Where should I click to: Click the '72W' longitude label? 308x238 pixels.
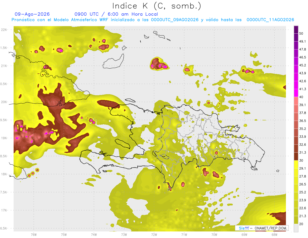point(154,234)
